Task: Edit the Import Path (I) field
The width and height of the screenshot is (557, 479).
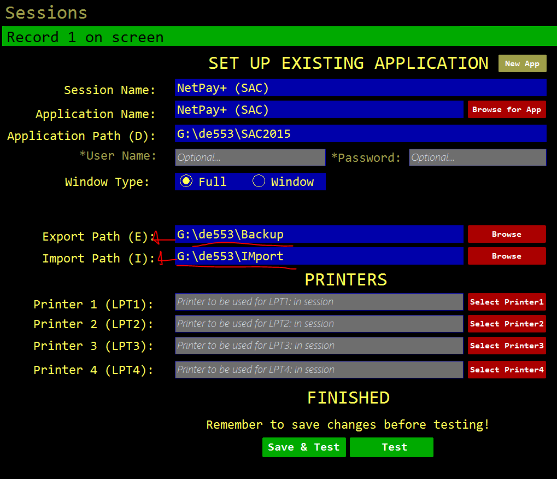Action: 319,256
